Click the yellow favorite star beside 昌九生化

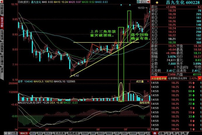pyautogui.click(x=157, y=2)
